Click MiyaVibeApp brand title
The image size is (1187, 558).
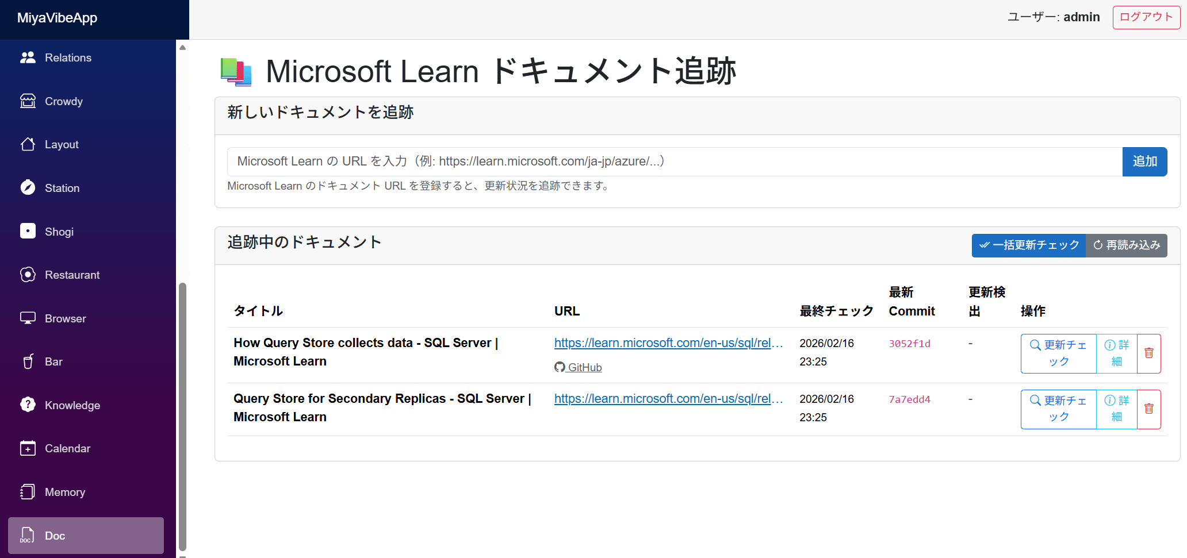pyautogui.click(x=57, y=18)
